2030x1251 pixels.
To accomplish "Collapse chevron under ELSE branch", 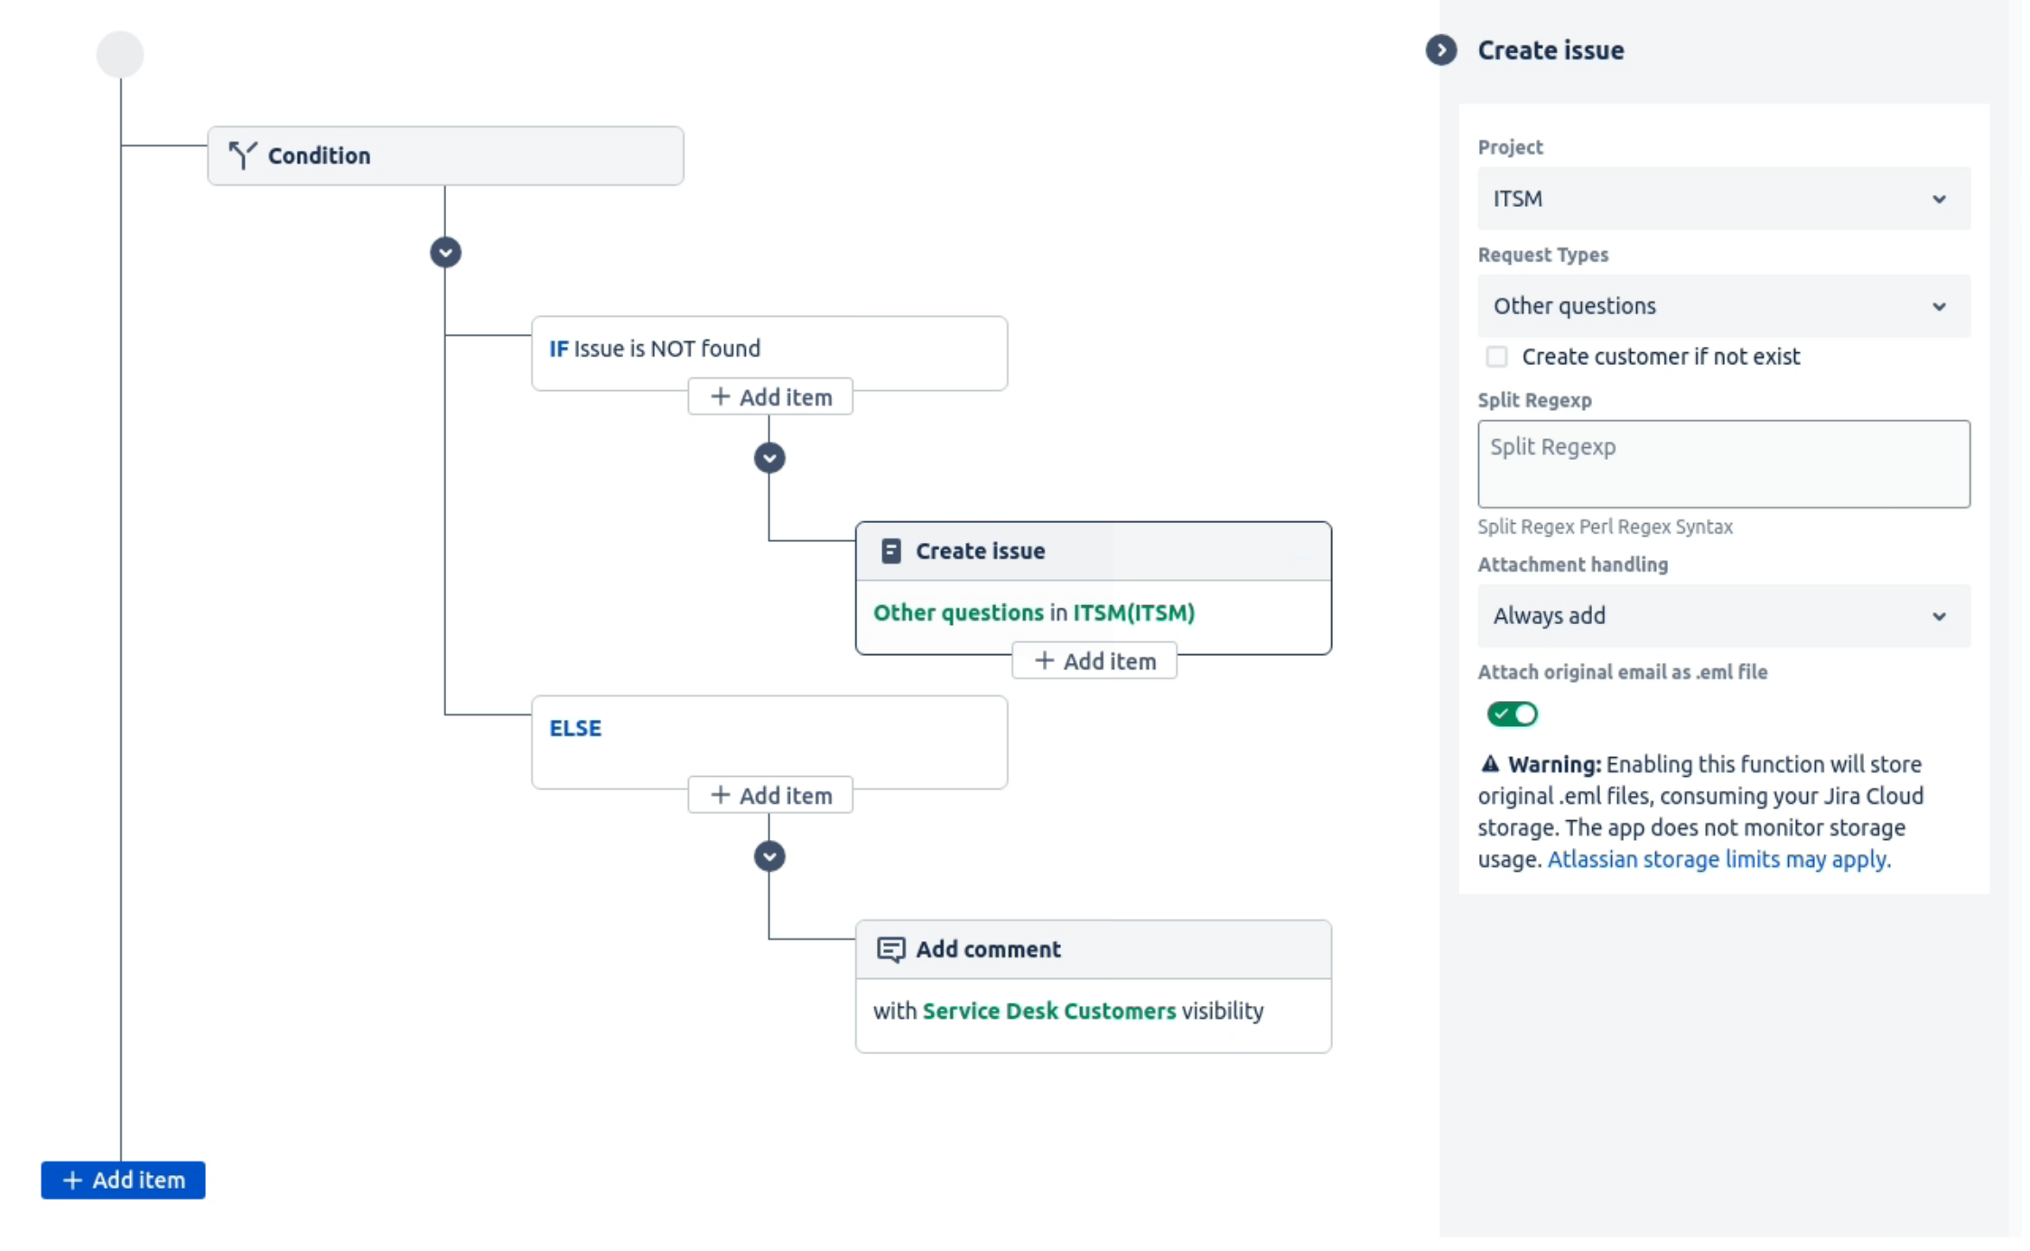I will click(x=769, y=855).
